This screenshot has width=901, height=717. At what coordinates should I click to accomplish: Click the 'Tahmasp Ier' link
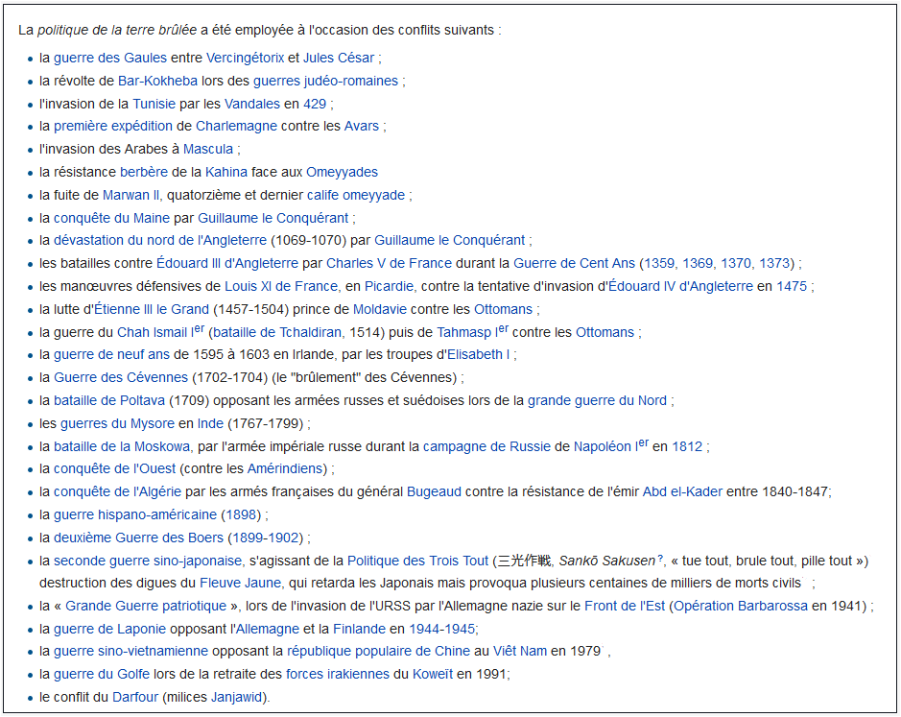coord(472,332)
